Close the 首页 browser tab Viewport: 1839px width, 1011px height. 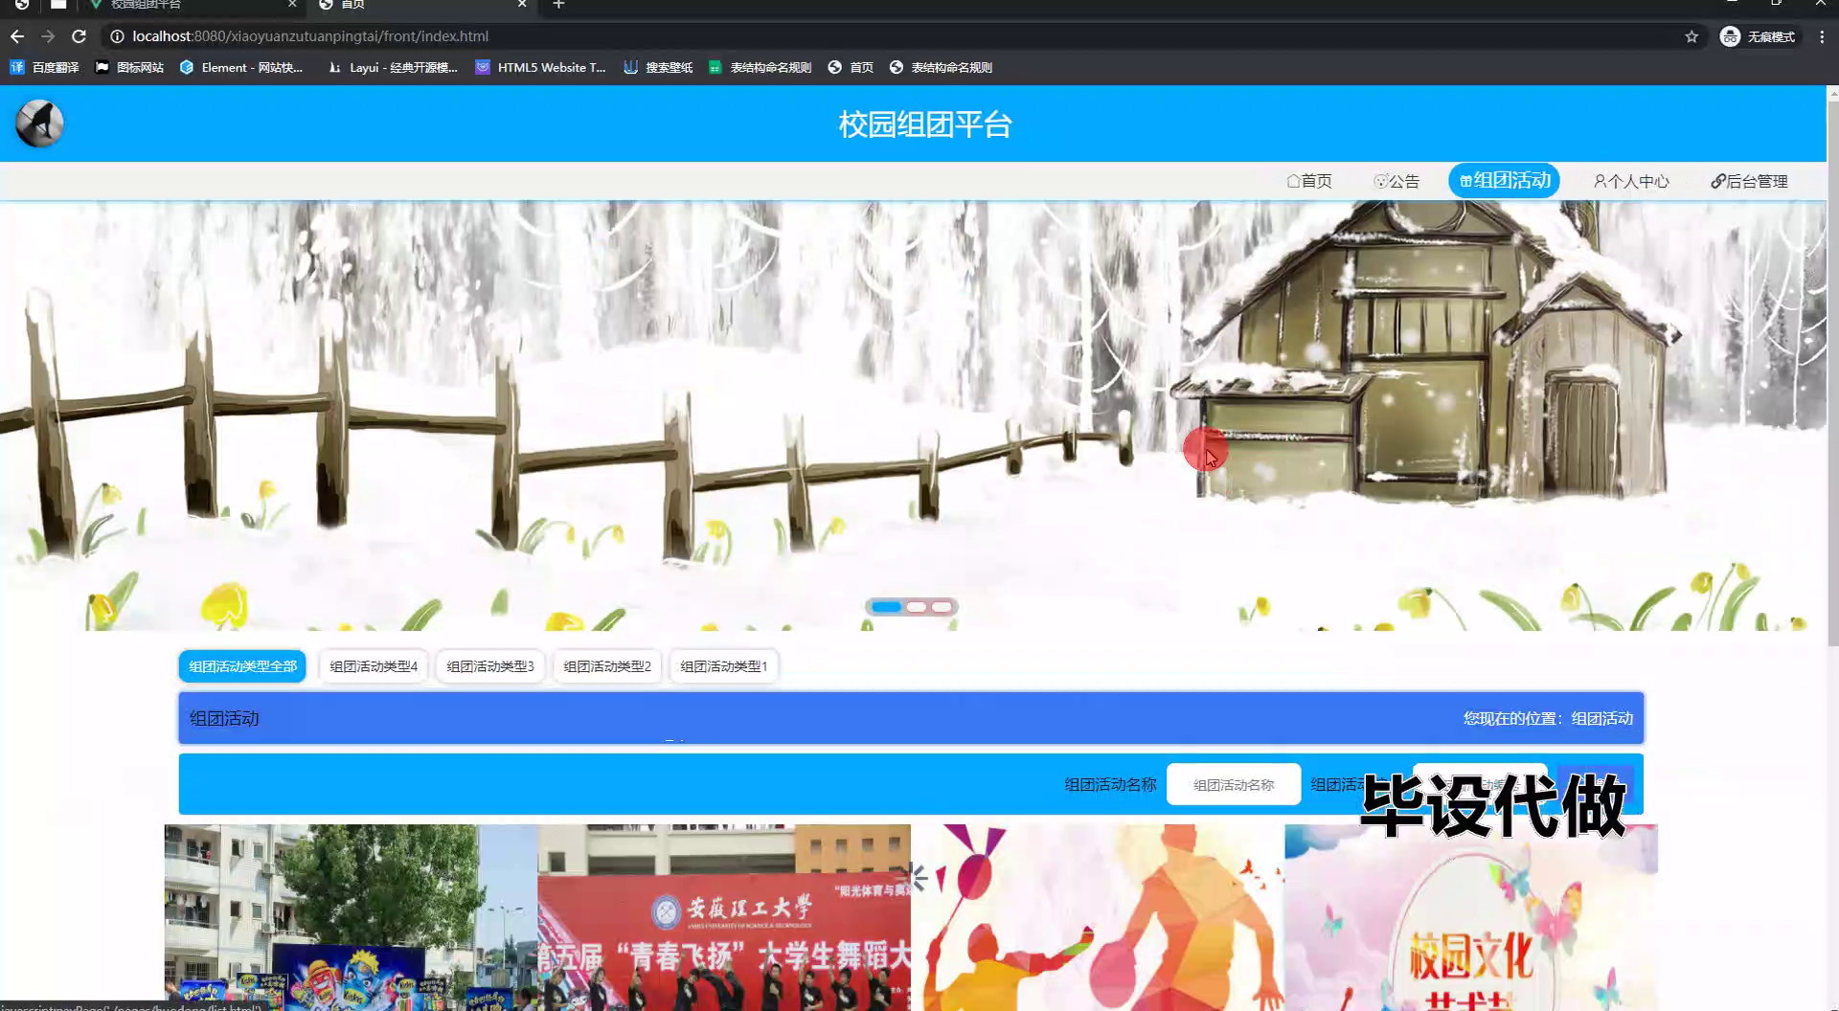pos(522,5)
